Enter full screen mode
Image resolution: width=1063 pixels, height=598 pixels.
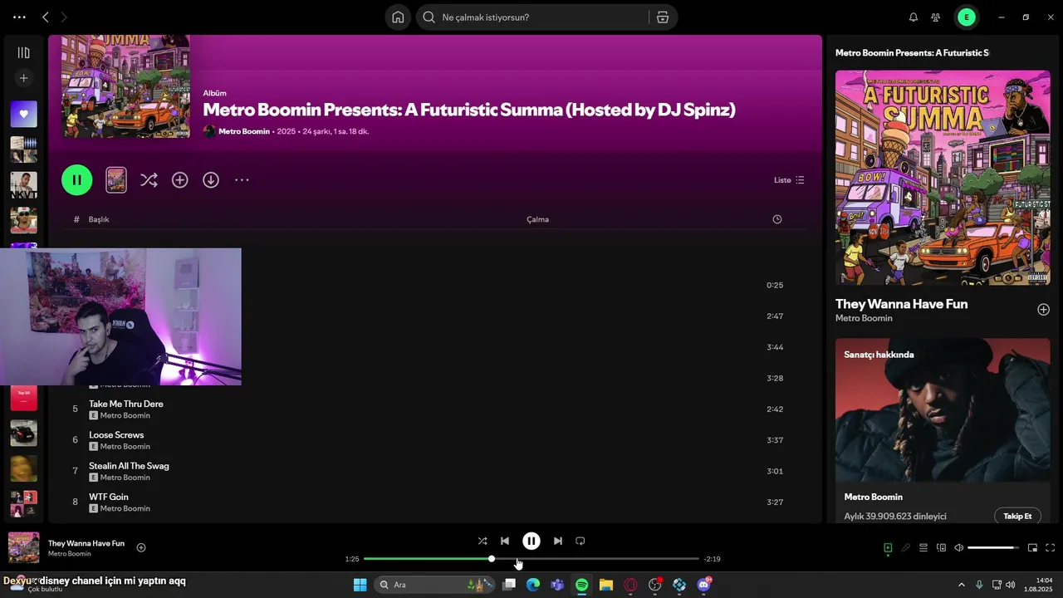[1050, 547]
